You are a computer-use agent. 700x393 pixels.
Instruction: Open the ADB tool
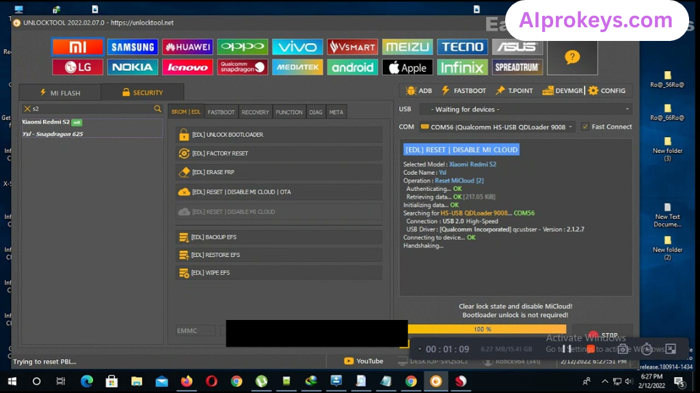point(419,91)
